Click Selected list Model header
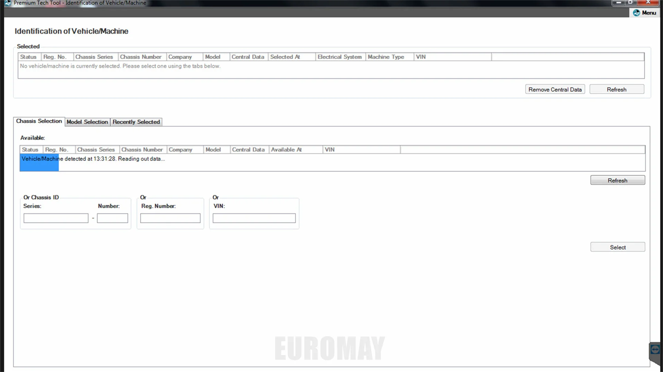This screenshot has height=372, width=663. click(x=217, y=57)
